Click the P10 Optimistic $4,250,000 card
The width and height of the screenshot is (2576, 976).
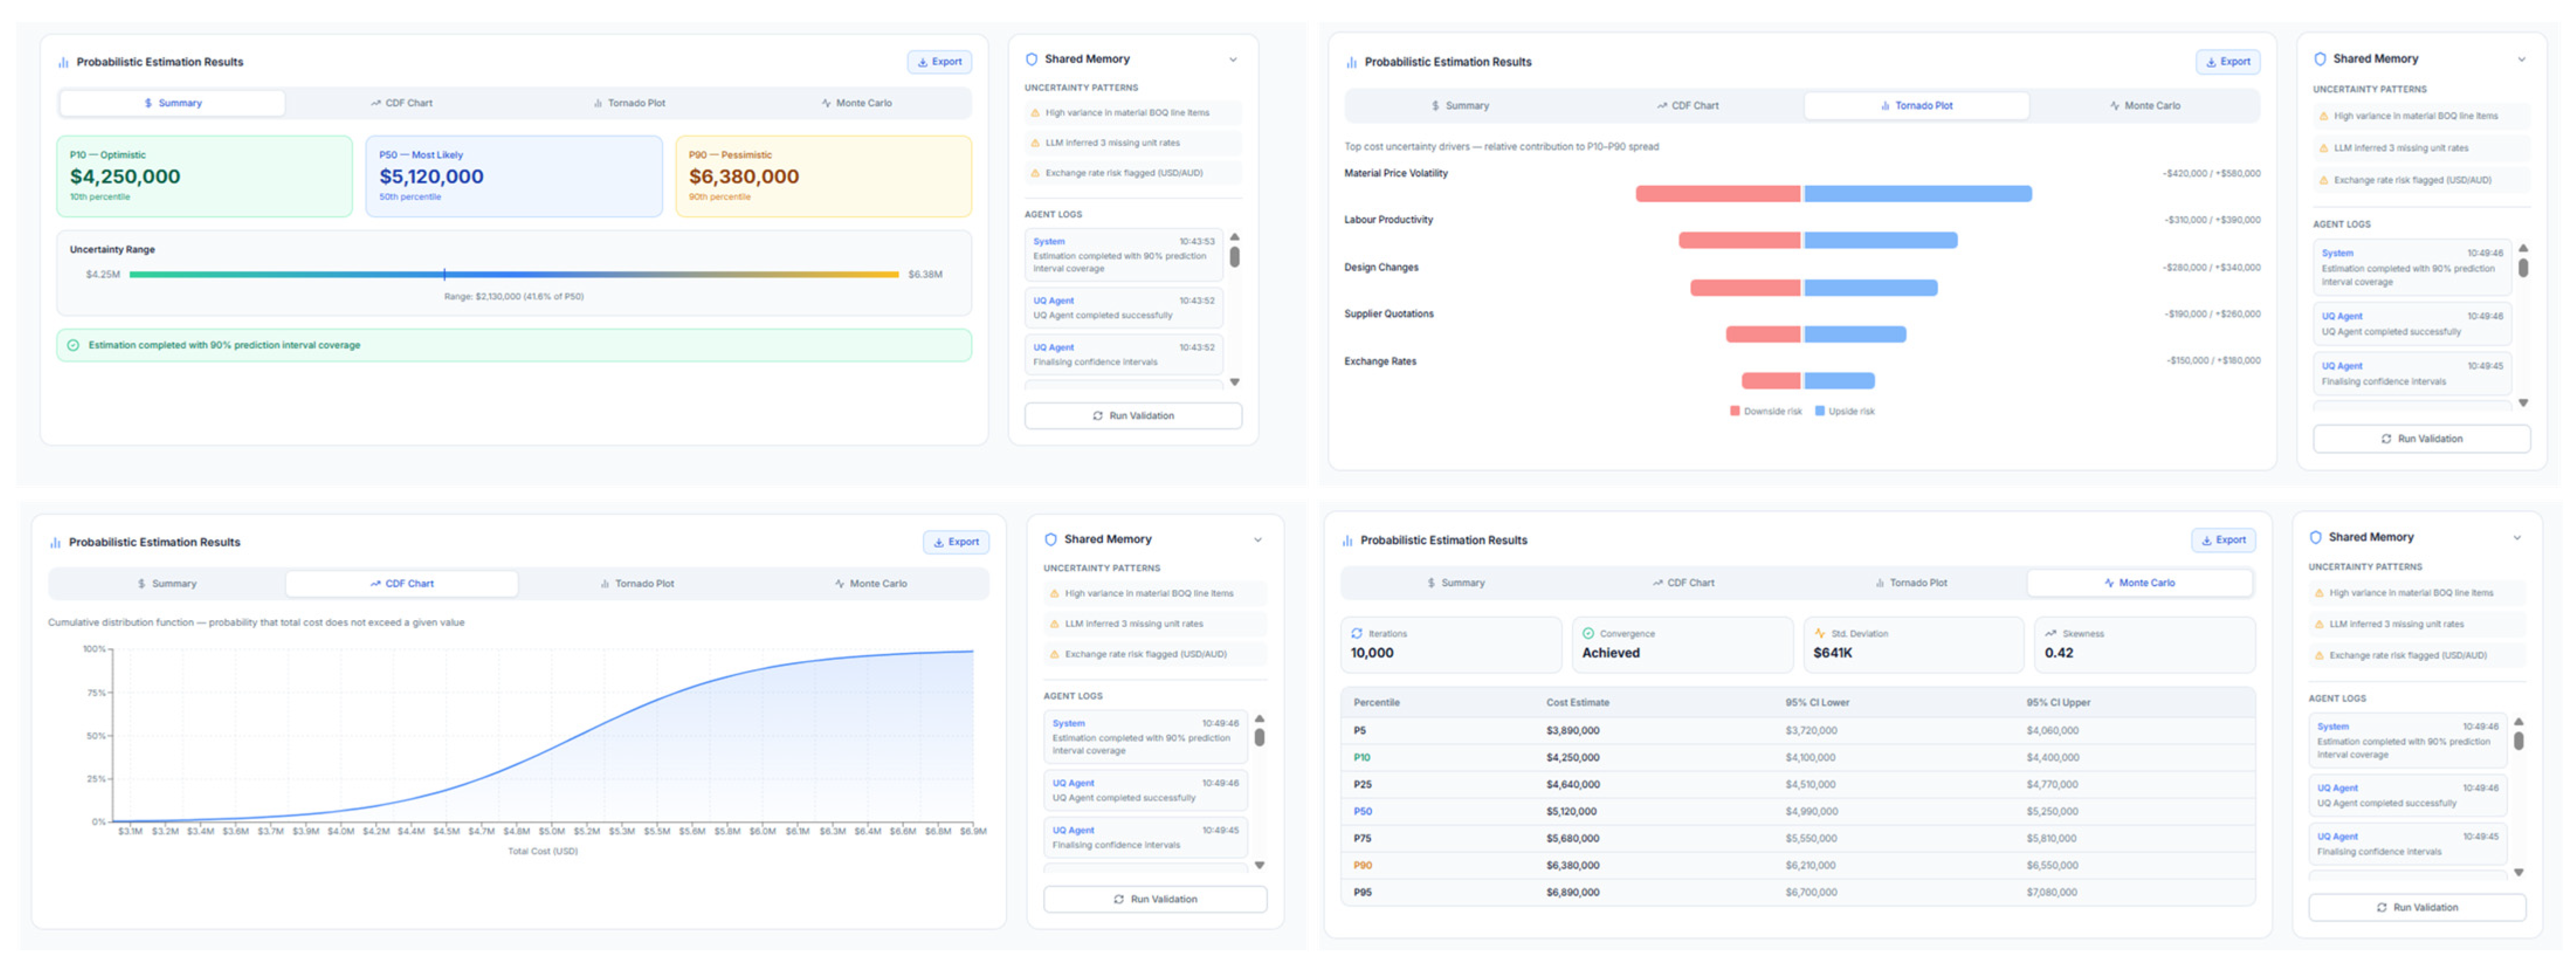point(205,177)
